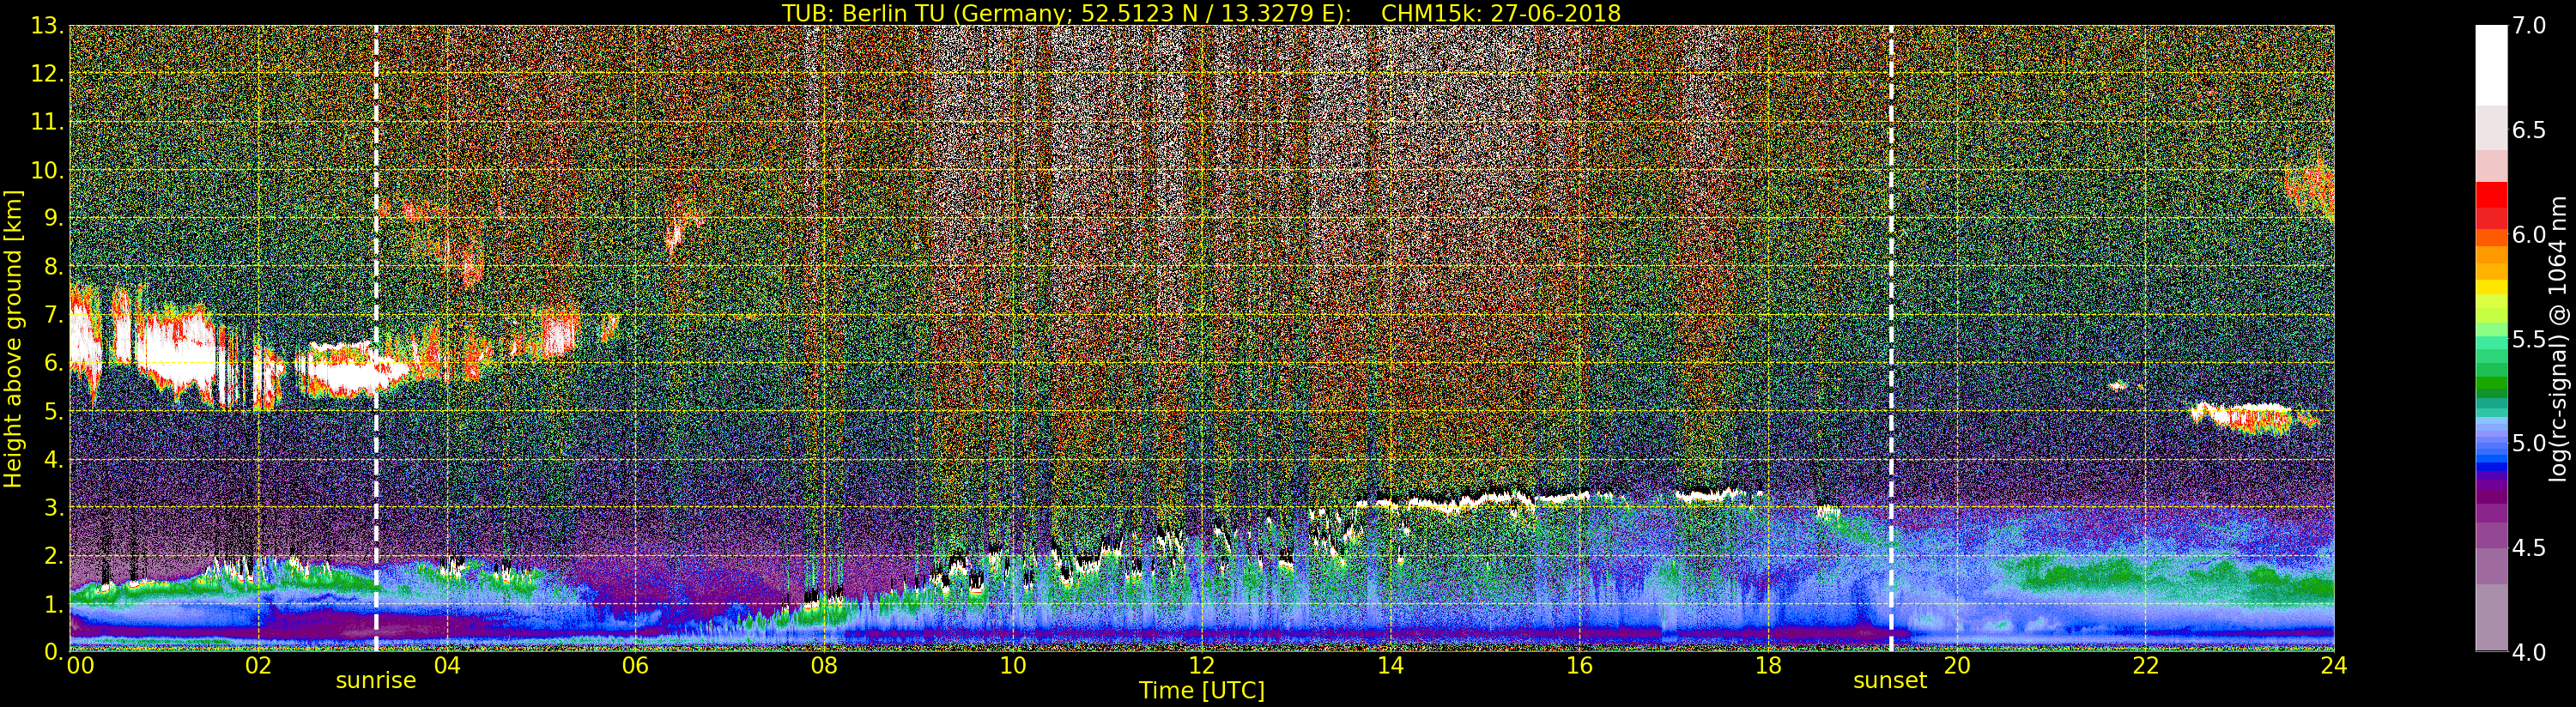Select colorbar value "6.5"

point(2529,130)
